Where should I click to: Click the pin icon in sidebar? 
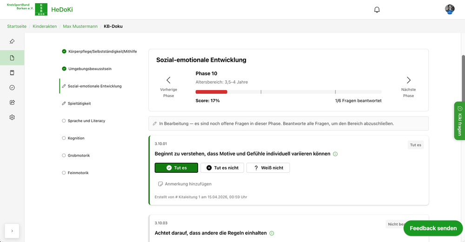tap(12, 41)
